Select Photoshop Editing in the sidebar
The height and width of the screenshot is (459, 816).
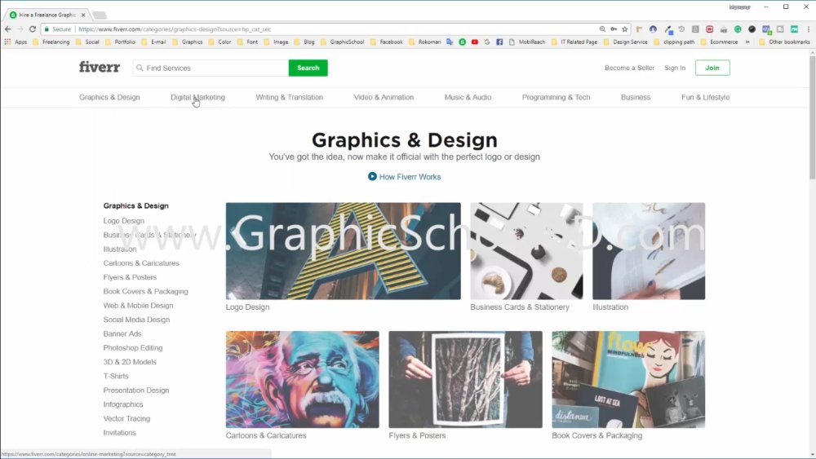coord(133,347)
